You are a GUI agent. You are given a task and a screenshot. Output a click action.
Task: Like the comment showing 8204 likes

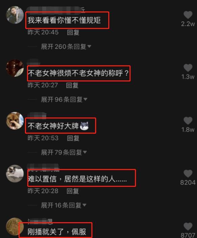tap(188, 173)
